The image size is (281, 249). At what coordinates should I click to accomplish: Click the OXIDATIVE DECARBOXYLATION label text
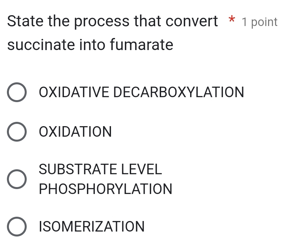pyautogui.click(x=142, y=93)
